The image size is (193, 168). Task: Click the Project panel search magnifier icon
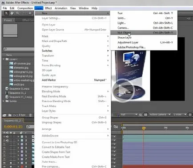[5, 49]
